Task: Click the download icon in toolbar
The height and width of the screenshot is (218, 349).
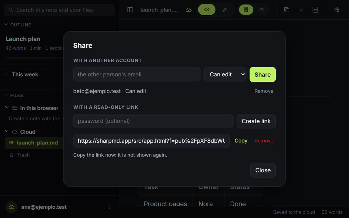Action: click(301, 10)
